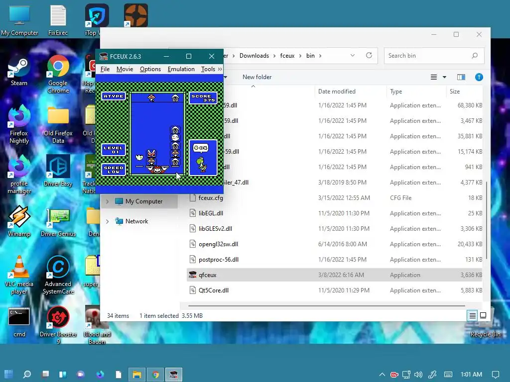This screenshot has height=382, width=510.
Task: Select the Qt5Core.dll file
Action: click(335, 290)
